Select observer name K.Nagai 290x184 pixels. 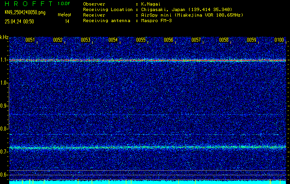click(x=151, y=4)
